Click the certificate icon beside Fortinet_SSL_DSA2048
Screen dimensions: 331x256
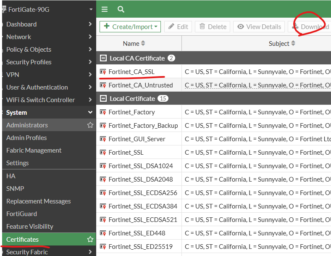tap(103, 179)
